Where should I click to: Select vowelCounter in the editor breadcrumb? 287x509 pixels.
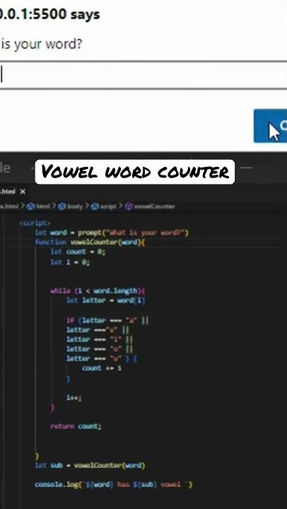154,206
